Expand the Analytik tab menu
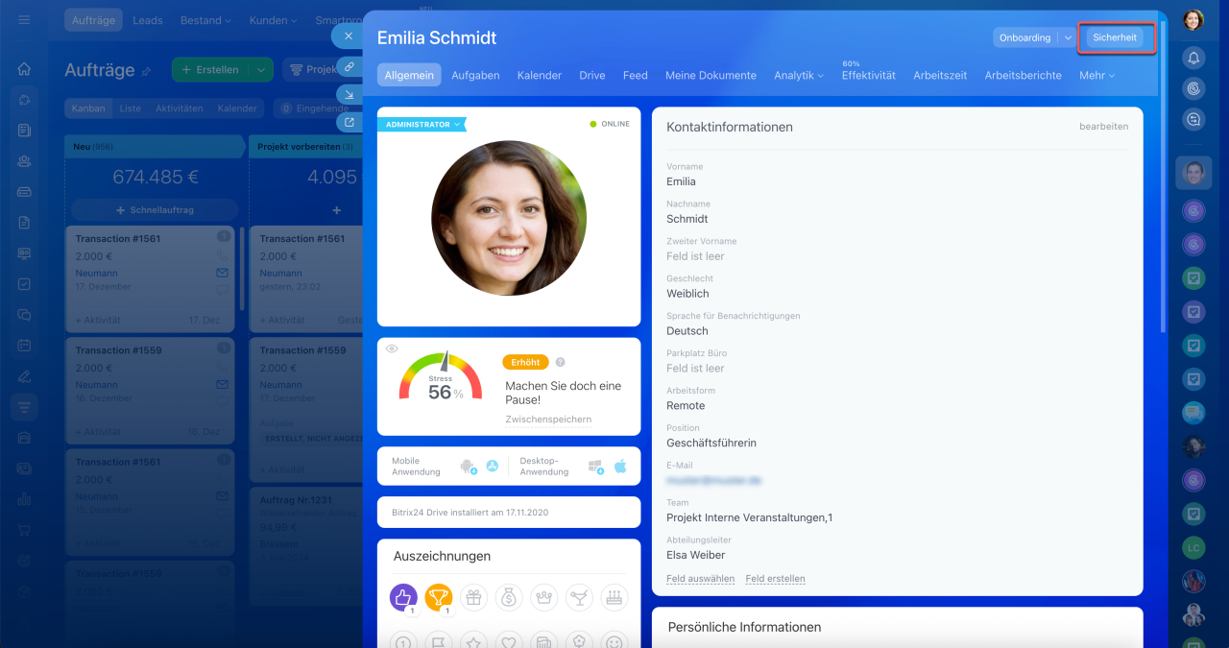This screenshot has height=648, width=1229. (799, 75)
